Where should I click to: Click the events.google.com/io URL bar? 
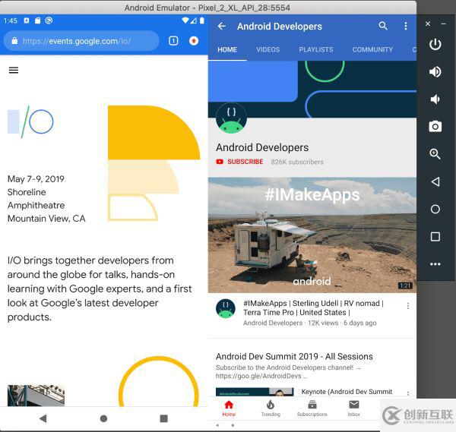pos(81,41)
